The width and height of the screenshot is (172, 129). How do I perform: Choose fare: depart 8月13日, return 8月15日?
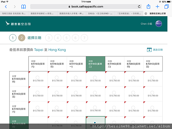tap(38, 77)
